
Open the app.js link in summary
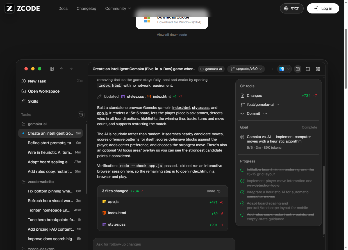coord(102,113)
